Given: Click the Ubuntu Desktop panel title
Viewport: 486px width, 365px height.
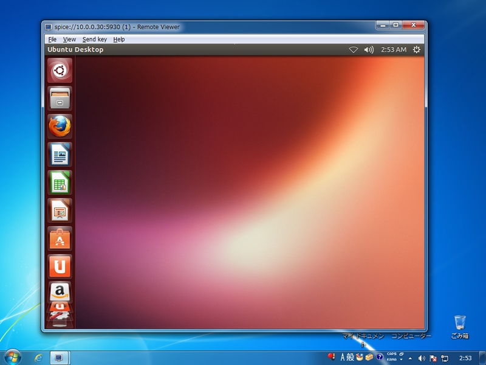Looking at the screenshot, I should coord(75,50).
